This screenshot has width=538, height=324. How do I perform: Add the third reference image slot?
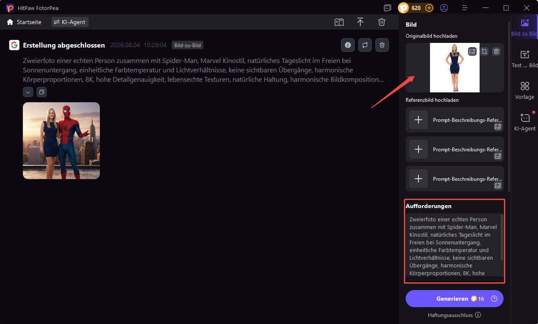[x=419, y=179]
